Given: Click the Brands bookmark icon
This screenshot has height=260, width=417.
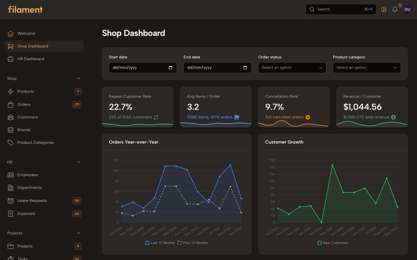Looking at the screenshot, I should click(10, 130).
